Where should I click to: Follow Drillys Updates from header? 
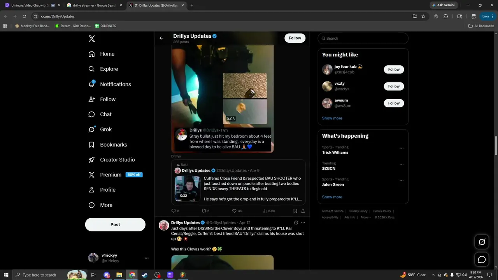[295, 38]
